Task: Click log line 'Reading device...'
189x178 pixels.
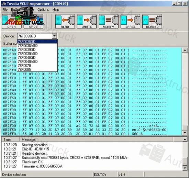Action: [x=35, y=153]
